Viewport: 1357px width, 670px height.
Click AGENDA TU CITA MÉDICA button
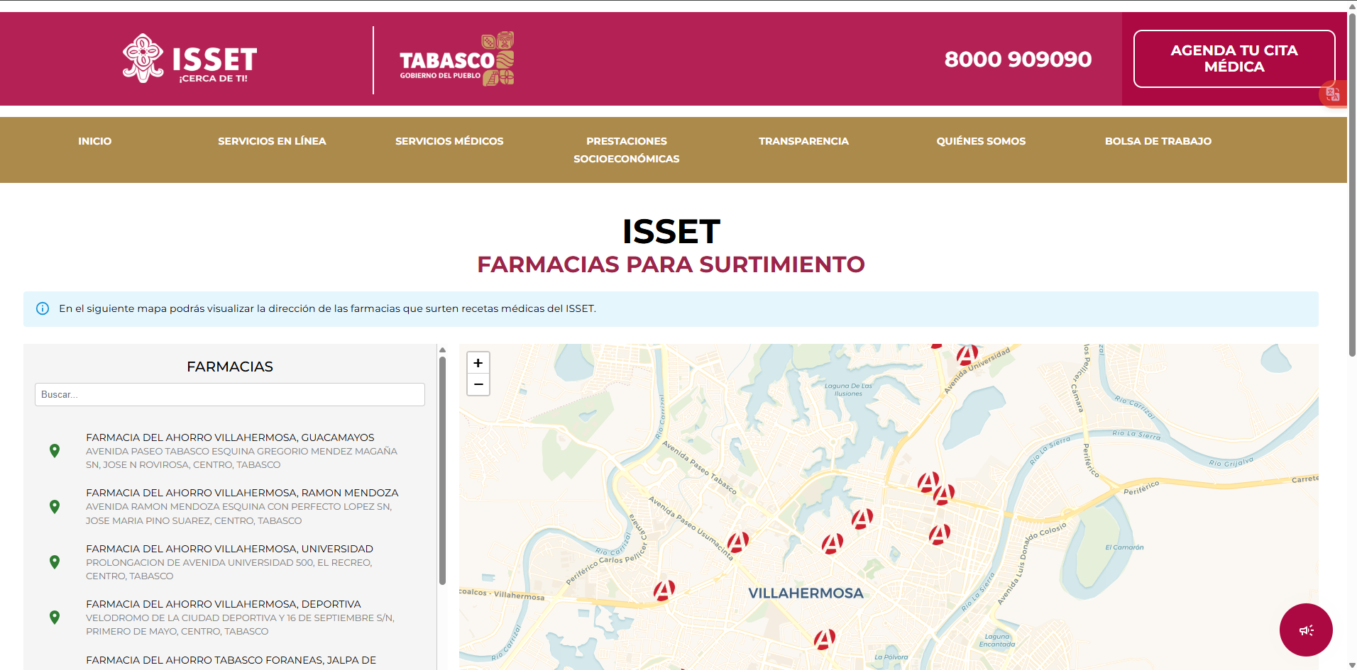click(1234, 59)
